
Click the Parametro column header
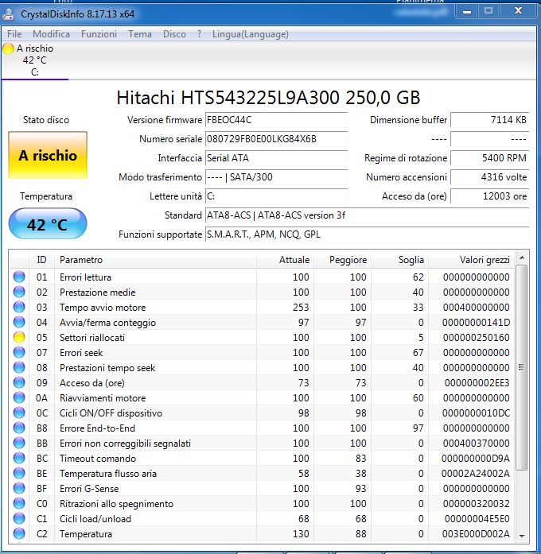coord(156,260)
